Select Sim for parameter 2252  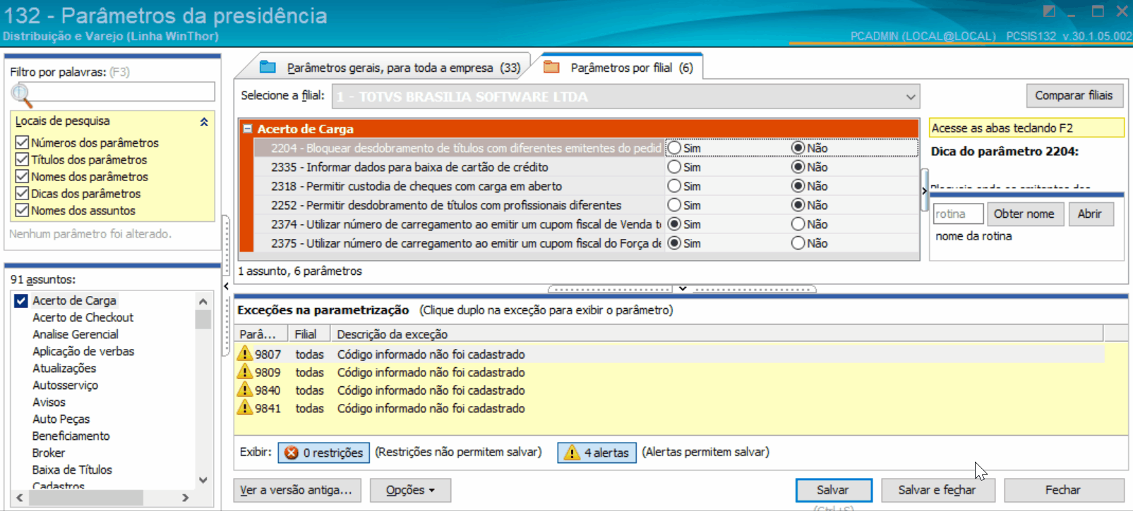click(674, 205)
